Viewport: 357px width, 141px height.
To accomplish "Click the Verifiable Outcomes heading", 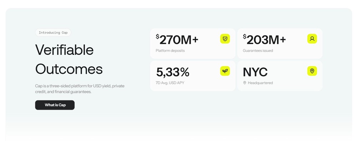I will [x=69, y=59].
